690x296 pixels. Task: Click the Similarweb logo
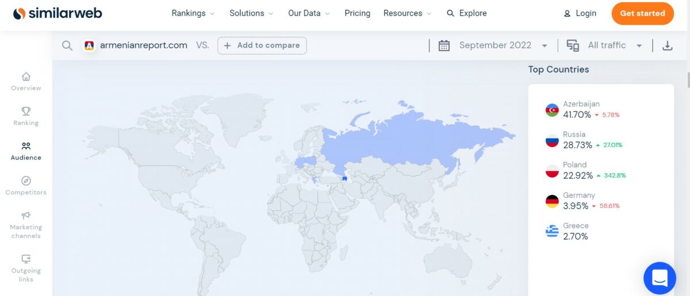tap(57, 13)
